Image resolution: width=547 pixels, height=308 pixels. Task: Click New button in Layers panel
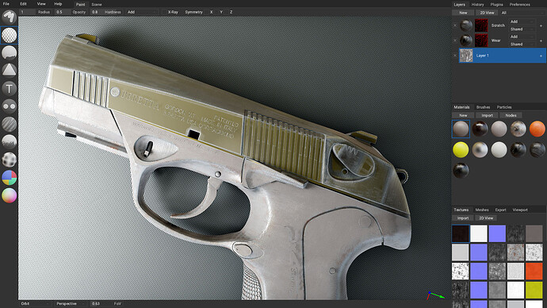463,13
